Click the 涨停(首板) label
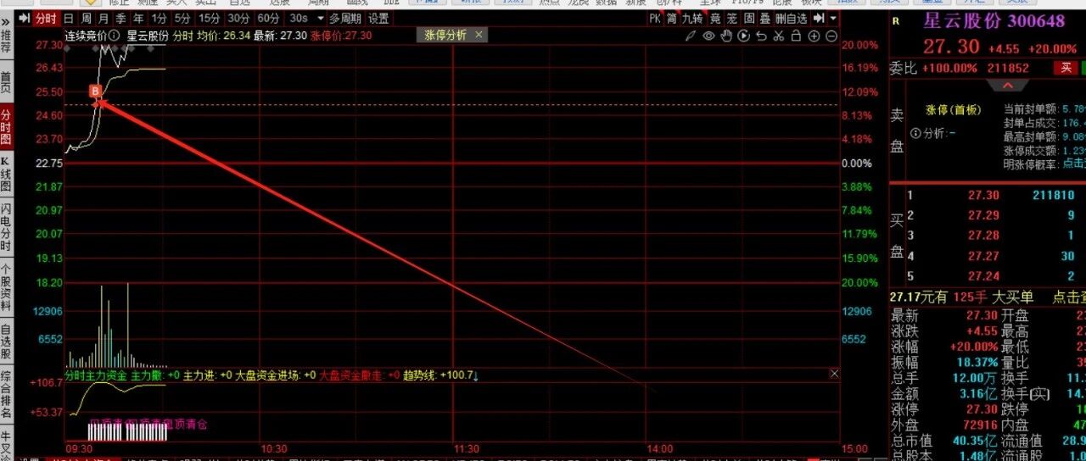 (952, 110)
